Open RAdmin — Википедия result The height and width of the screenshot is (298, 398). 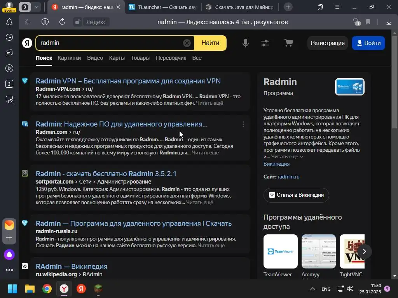click(x=72, y=267)
